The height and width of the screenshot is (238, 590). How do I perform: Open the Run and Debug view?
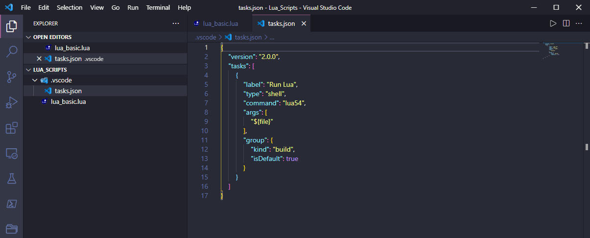coord(12,102)
